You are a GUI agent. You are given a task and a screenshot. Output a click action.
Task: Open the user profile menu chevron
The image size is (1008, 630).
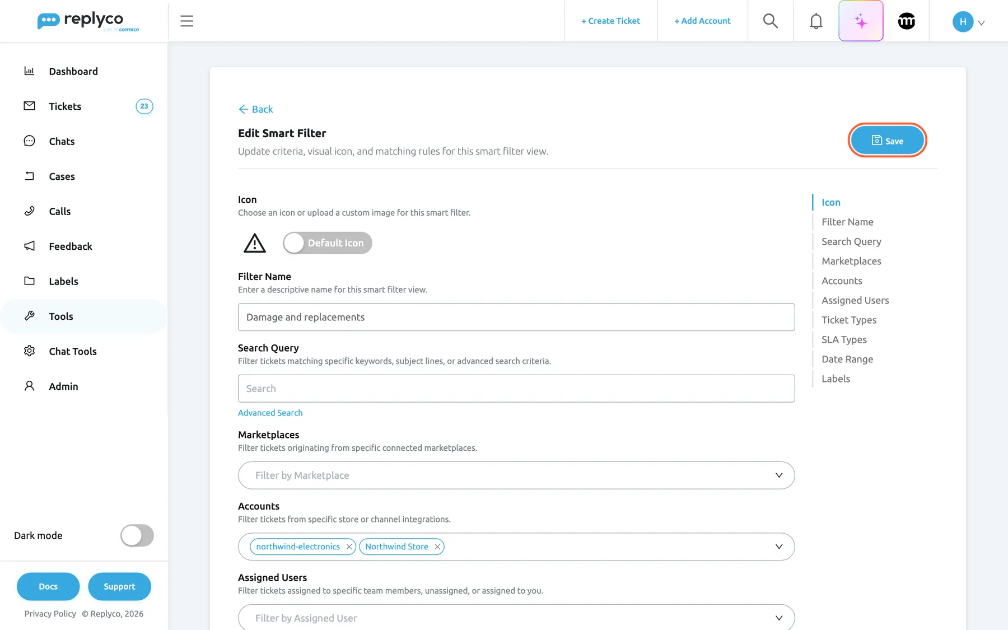click(x=981, y=23)
